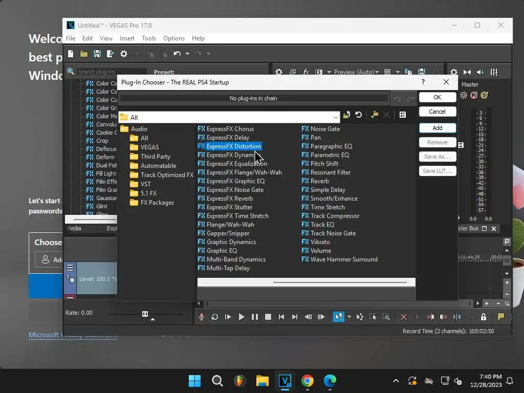Click the Up One Level folder icon
Viewport: 524px width, 393px height.
click(346, 115)
